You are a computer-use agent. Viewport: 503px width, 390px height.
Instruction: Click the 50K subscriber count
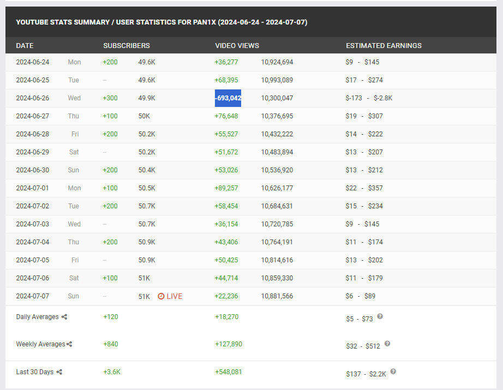point(144,116)
